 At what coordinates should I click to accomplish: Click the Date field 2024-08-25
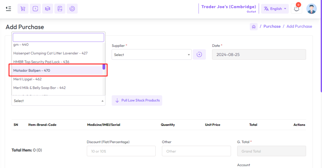coord(259,54)
